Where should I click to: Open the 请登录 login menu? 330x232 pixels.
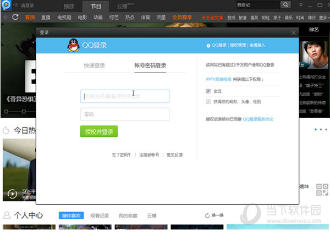pos(28,5)
